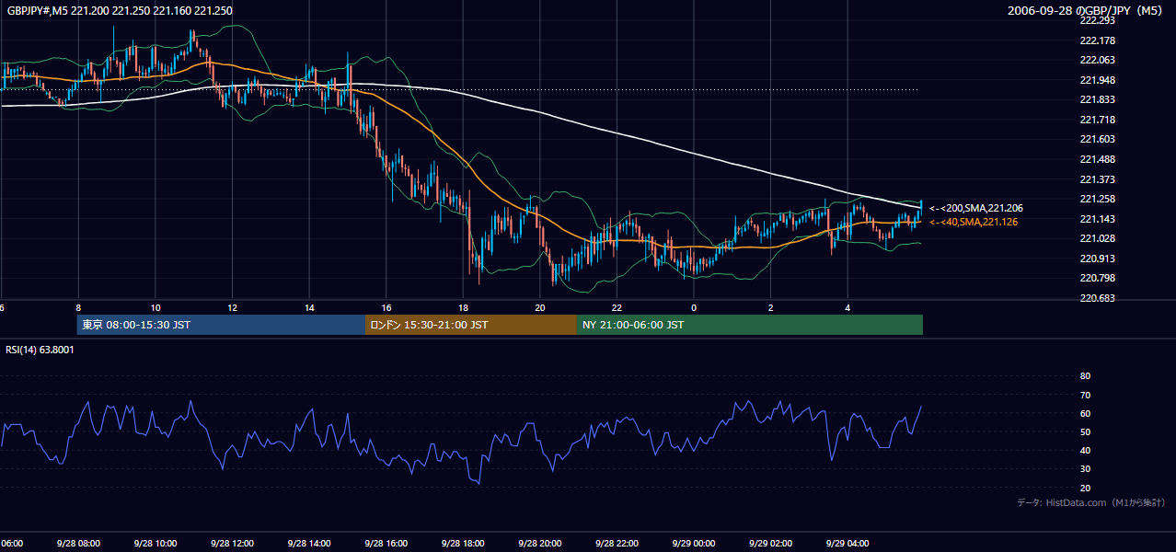The width and height of the screenshot is (1176, 552).
Task: Click the RSI 80 level label
Action: tap(1085, 376)
